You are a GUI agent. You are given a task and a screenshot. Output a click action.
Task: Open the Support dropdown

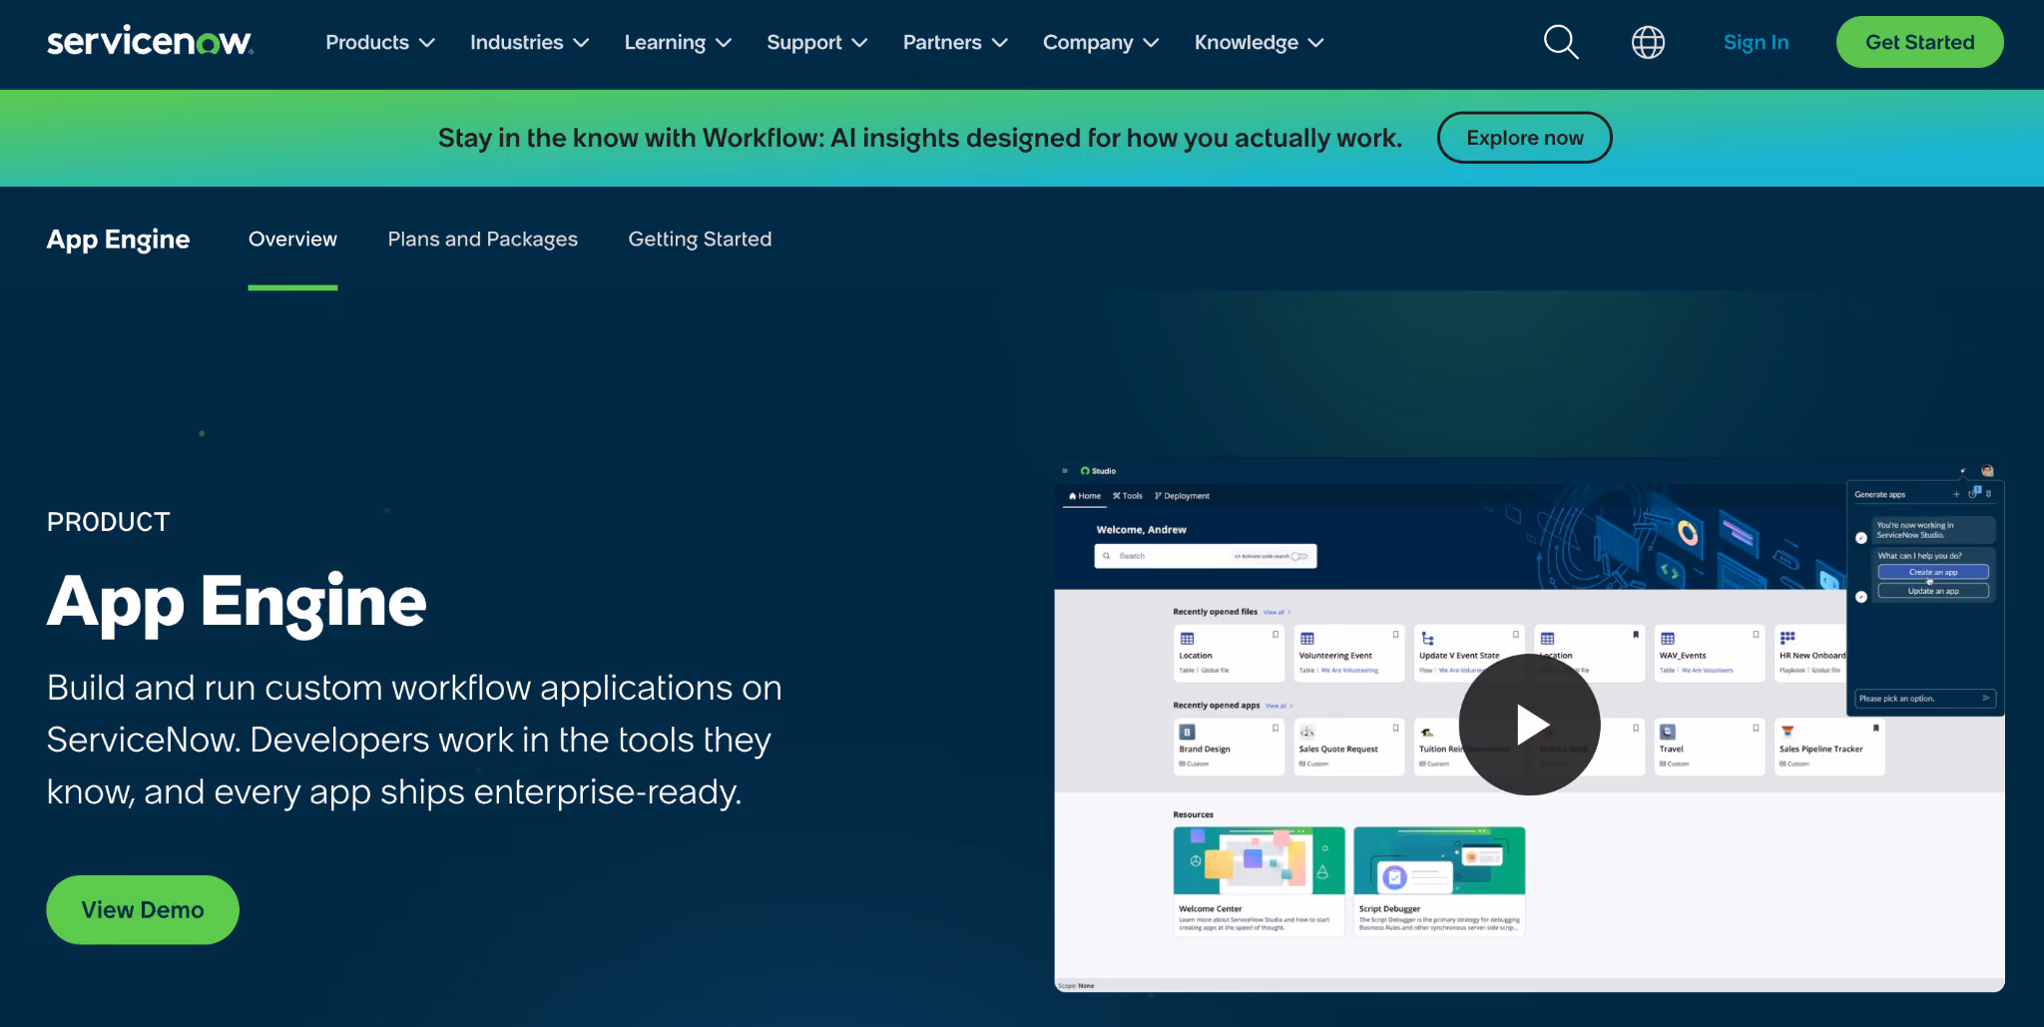(817, 42)
